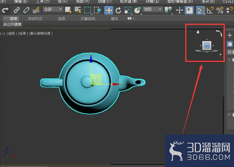The image size is (234, 167).
Task: Click viewport 透视 view label
Action: pos(11,33)
